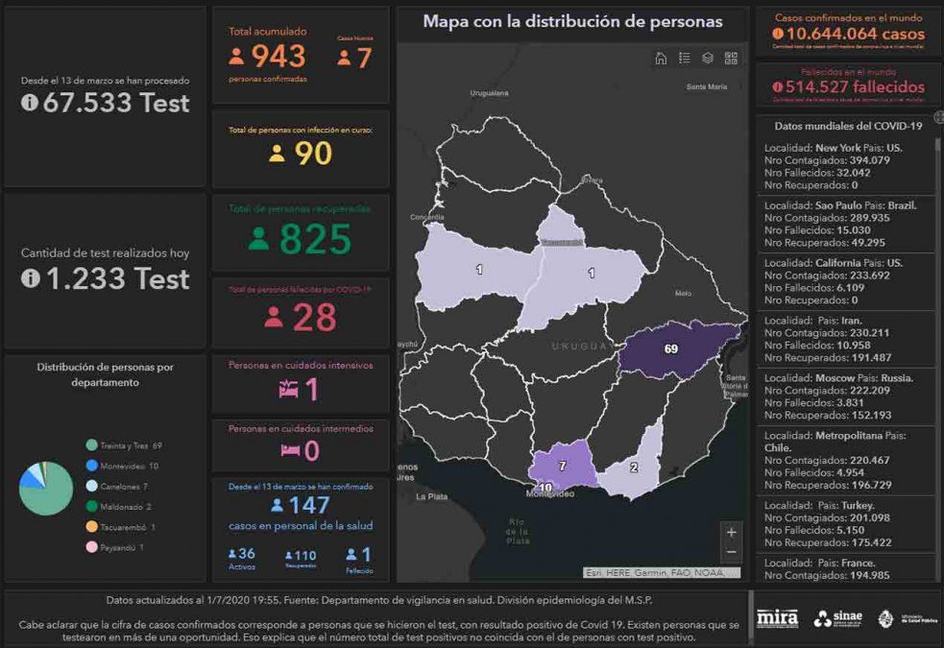Click the MIRA logo in footer
The height and width of the screenshot is (648, 944).
click(x=777, y=618)
